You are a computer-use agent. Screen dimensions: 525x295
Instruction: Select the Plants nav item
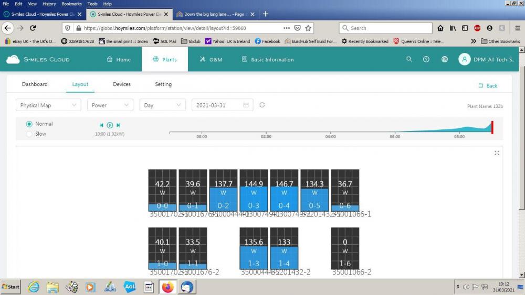[165, 59]
